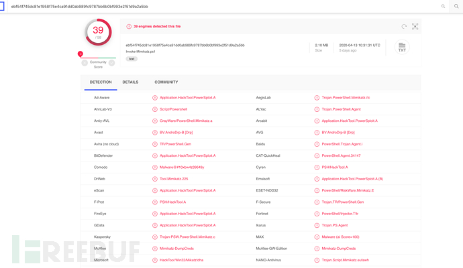Image resolution: width=463 pixels, height=268 pixels.
Task: Click the small search icon inside the hash field
Action: pos(443,6)
